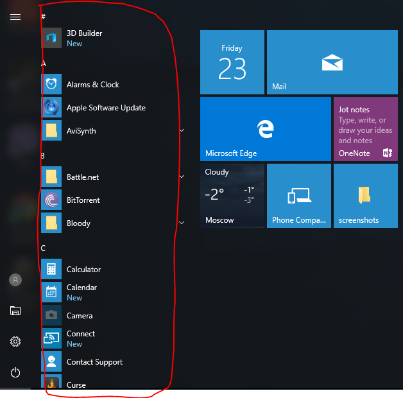Viewport: 403px width, 398px height.
Task: Click the AviSynth folder icon
Action: pyautogui.click(x=51, y=130)
